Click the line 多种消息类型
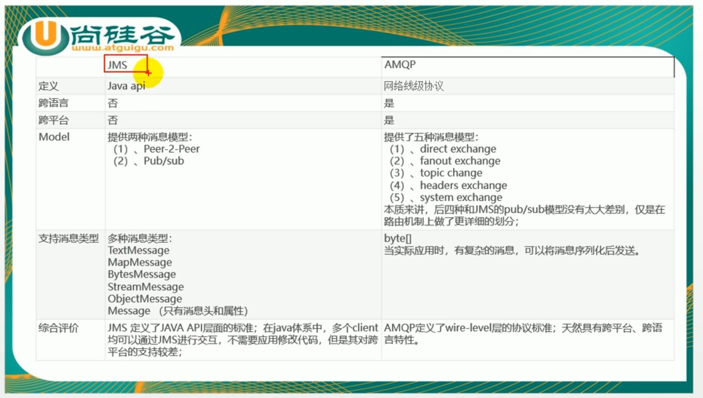The height and width of the screenshot is (398, 703). 140,238
